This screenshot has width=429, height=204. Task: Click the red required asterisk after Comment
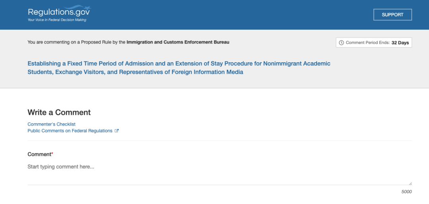52,154
